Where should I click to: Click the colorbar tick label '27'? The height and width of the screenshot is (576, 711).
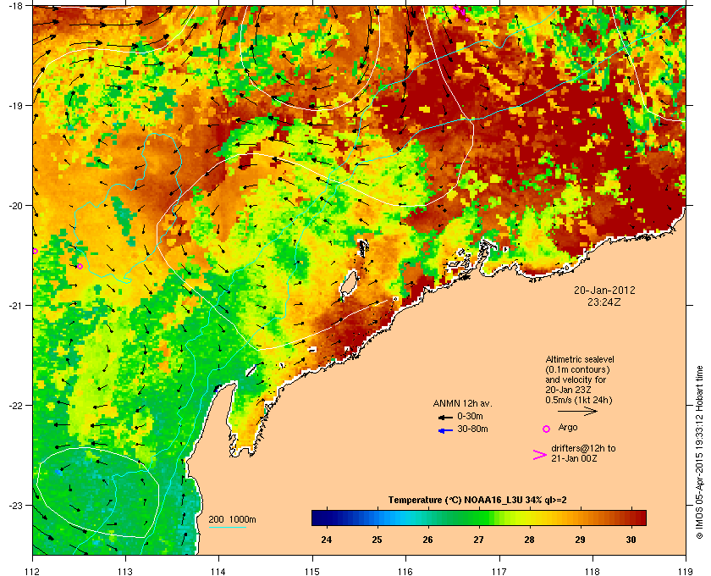point(479,540)
